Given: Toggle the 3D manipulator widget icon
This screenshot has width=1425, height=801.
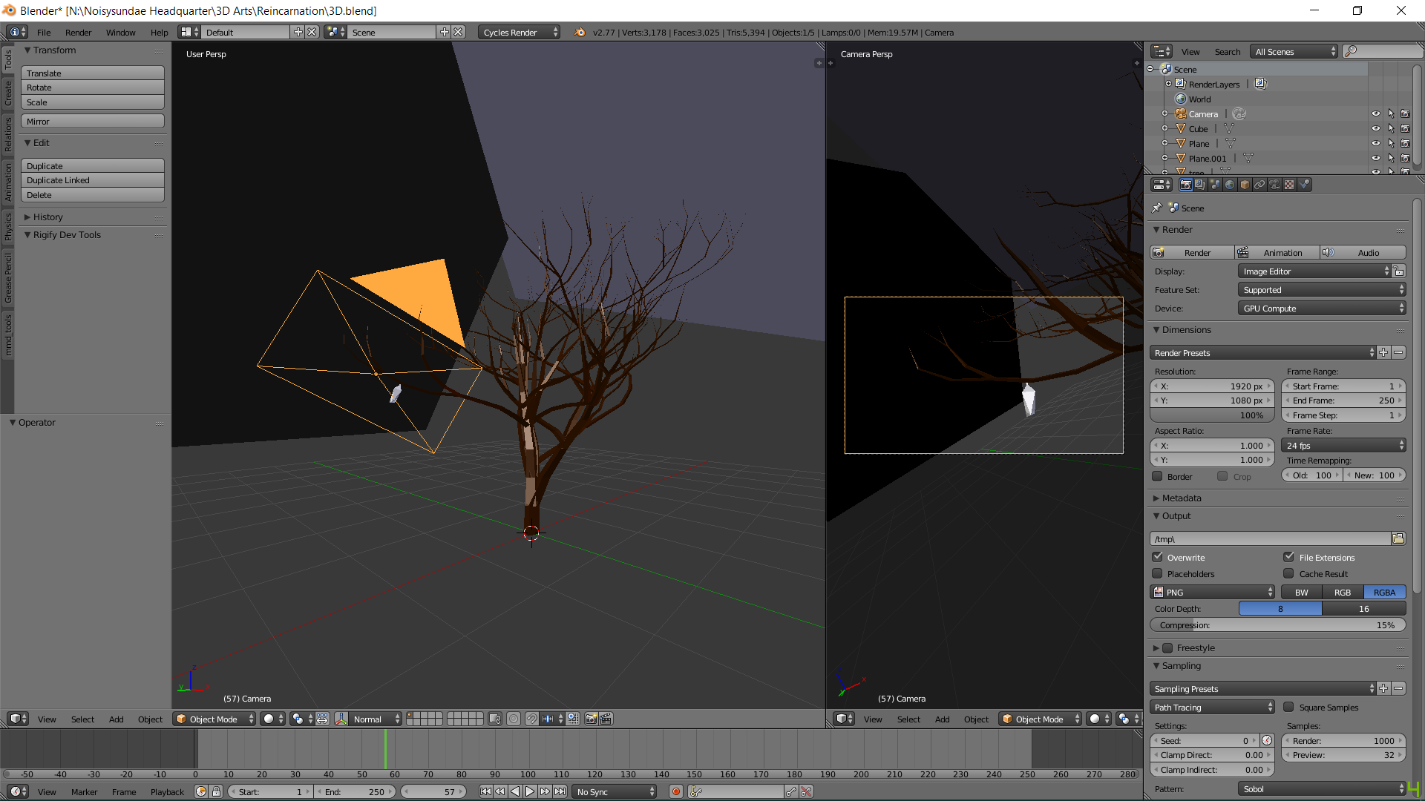Looking at the screenshot, I should (341, 719).
